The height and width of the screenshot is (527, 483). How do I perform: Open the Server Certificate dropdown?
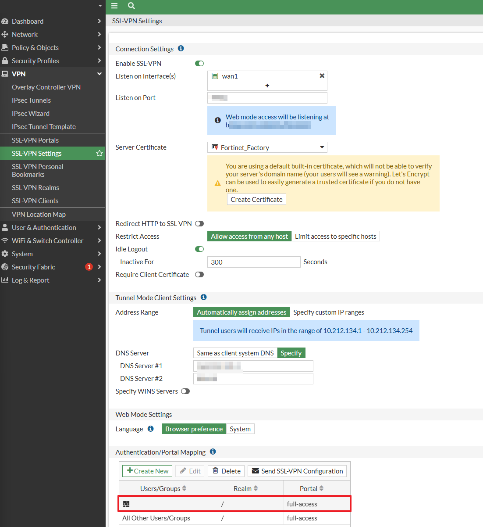[267, 147]
